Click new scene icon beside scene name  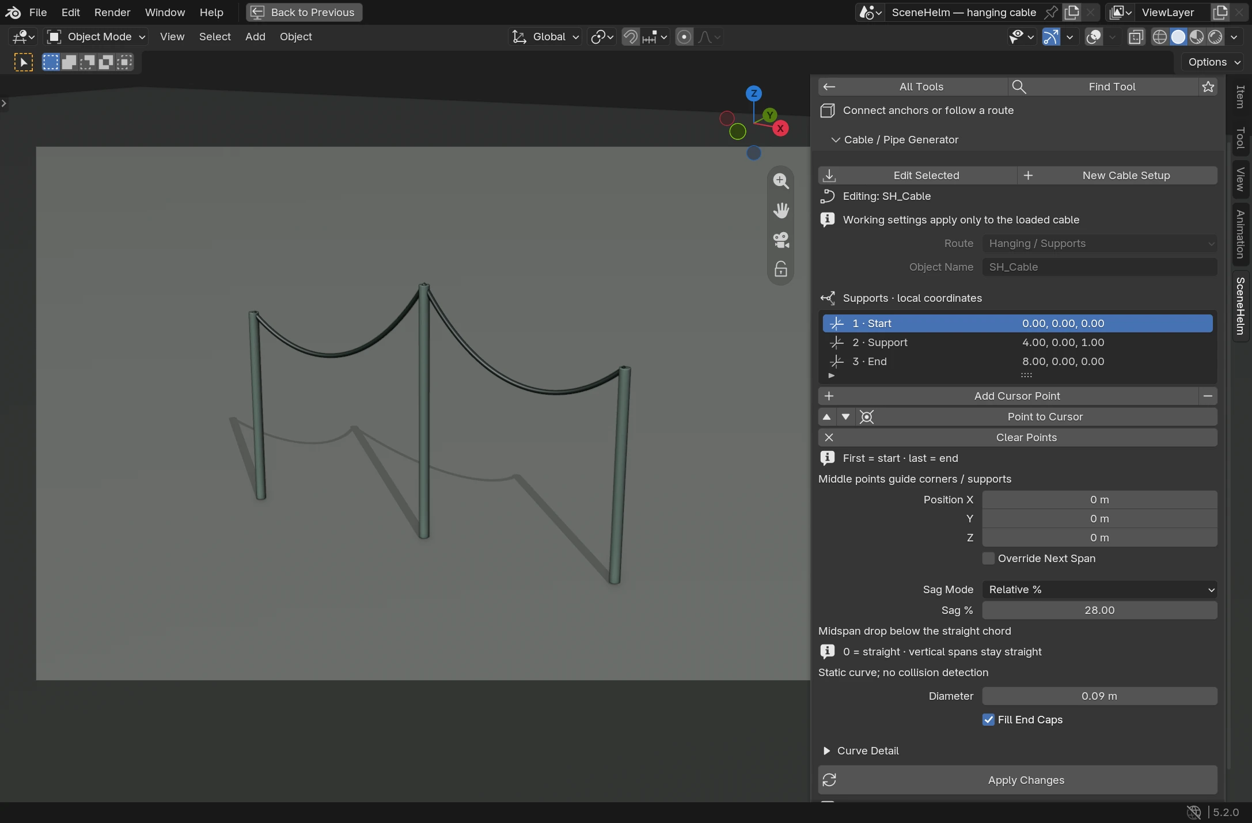pos(1072,12)
